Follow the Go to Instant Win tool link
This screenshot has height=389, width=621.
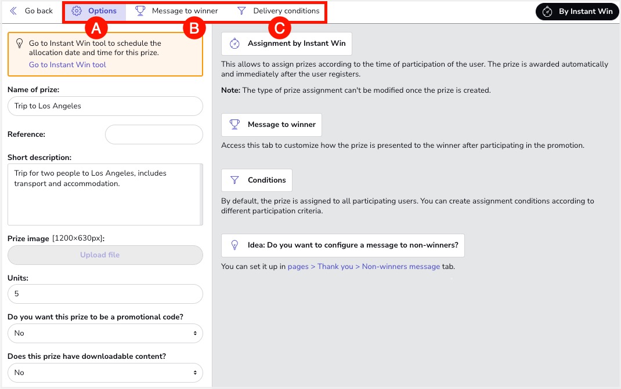click(x=67, y=65)
